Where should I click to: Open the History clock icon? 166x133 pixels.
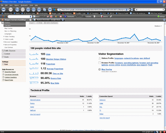(x=33, y=10)
